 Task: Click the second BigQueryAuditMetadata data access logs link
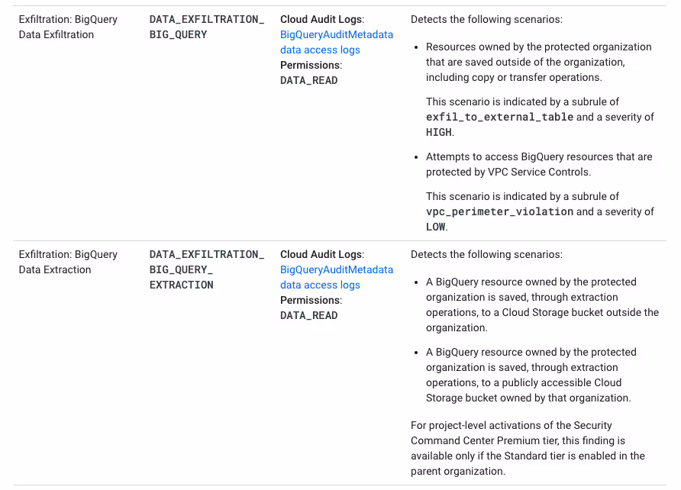(336, 277)
